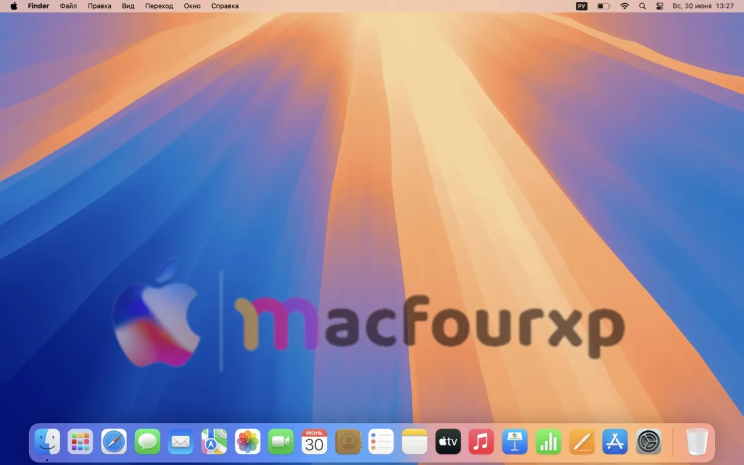Open Photos app in the Dock

click(x=248, y=442)
